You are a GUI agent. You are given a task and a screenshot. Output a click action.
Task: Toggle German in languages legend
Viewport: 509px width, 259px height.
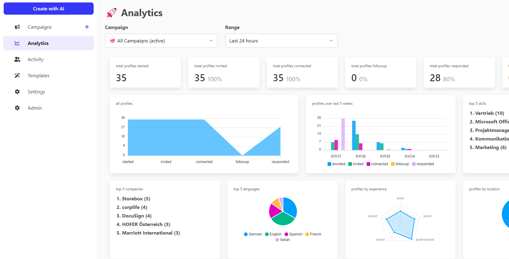[x=253, y=234]
